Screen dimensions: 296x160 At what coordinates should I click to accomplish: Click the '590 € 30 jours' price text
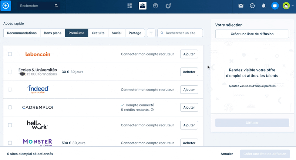pos(73,143)
